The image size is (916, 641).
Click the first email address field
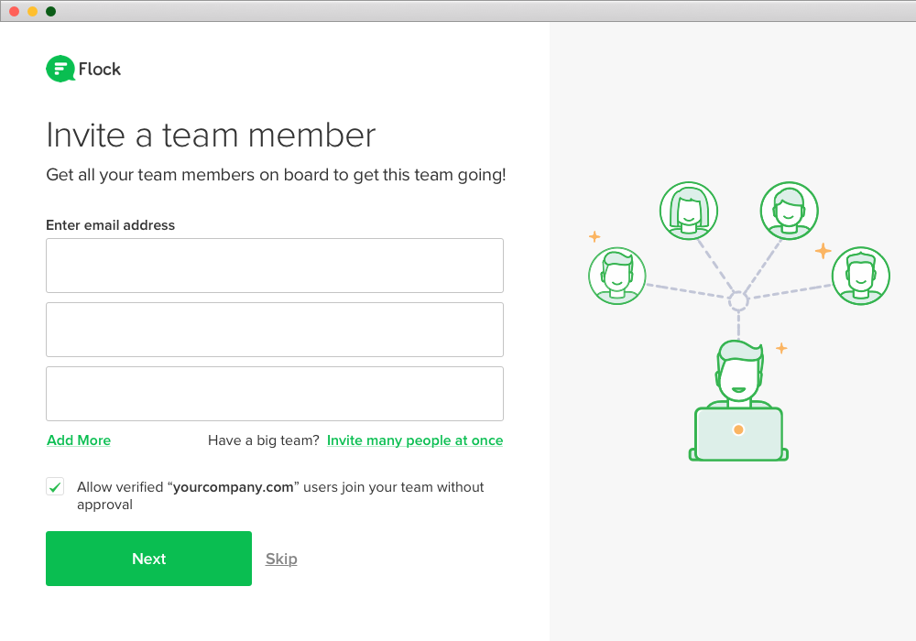coord(275,266)
